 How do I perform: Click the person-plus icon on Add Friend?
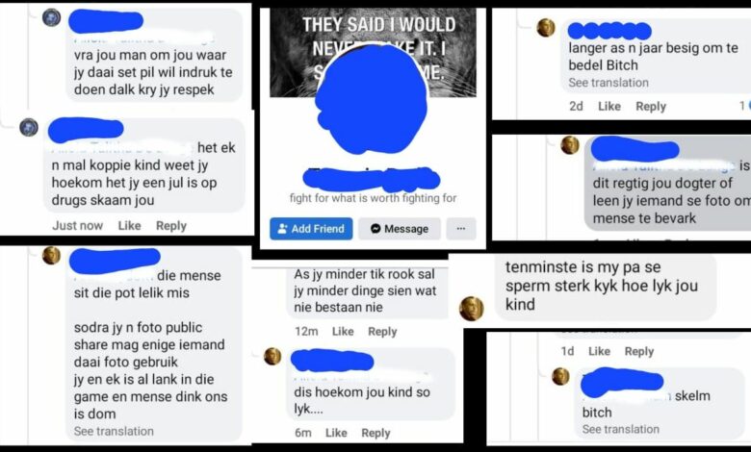(282, 229)
